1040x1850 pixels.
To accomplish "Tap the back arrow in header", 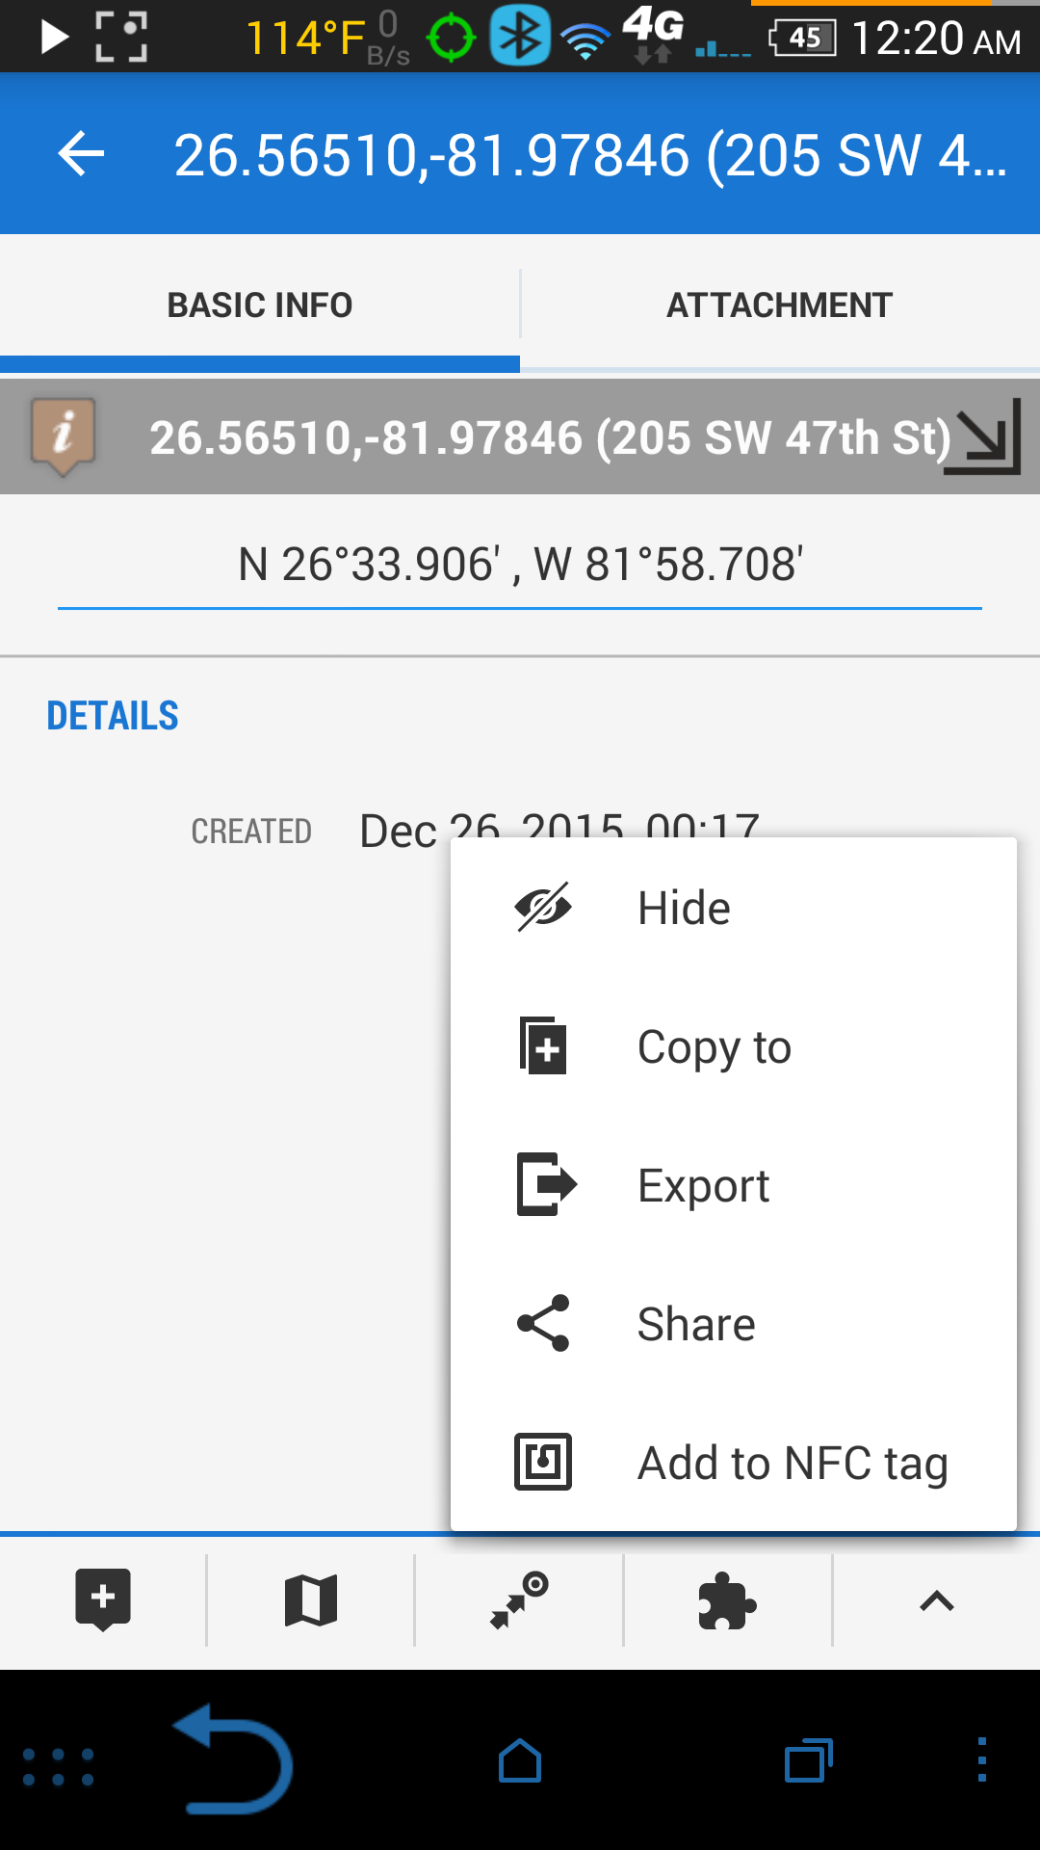I will click(x=81, y=154).
